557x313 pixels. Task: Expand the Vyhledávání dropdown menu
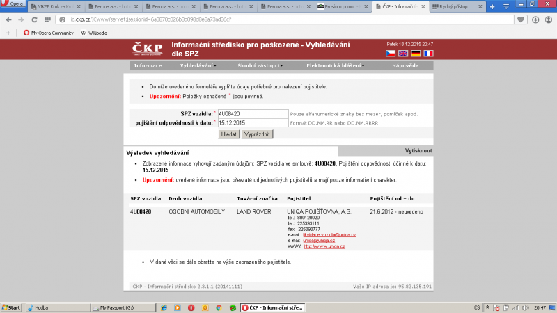coord(198,65)
